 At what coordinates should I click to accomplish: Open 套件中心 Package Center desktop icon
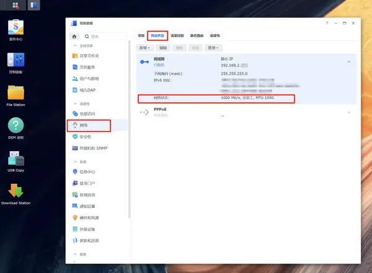pos(15,30)
